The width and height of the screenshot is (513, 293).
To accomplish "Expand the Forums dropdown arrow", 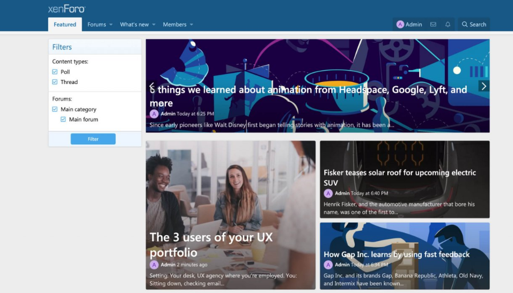I will tap(111, 25).
